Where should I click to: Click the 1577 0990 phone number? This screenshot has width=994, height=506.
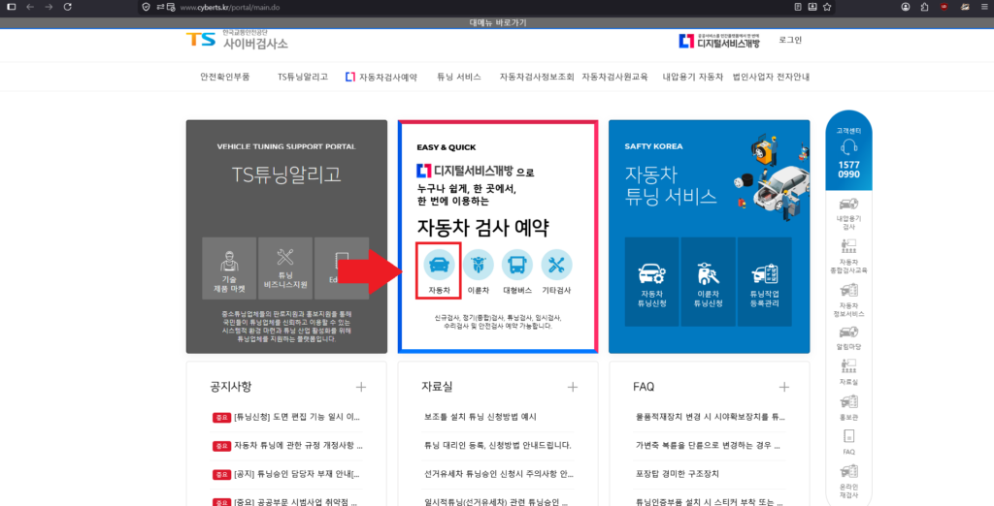click(x=848, y=170)
